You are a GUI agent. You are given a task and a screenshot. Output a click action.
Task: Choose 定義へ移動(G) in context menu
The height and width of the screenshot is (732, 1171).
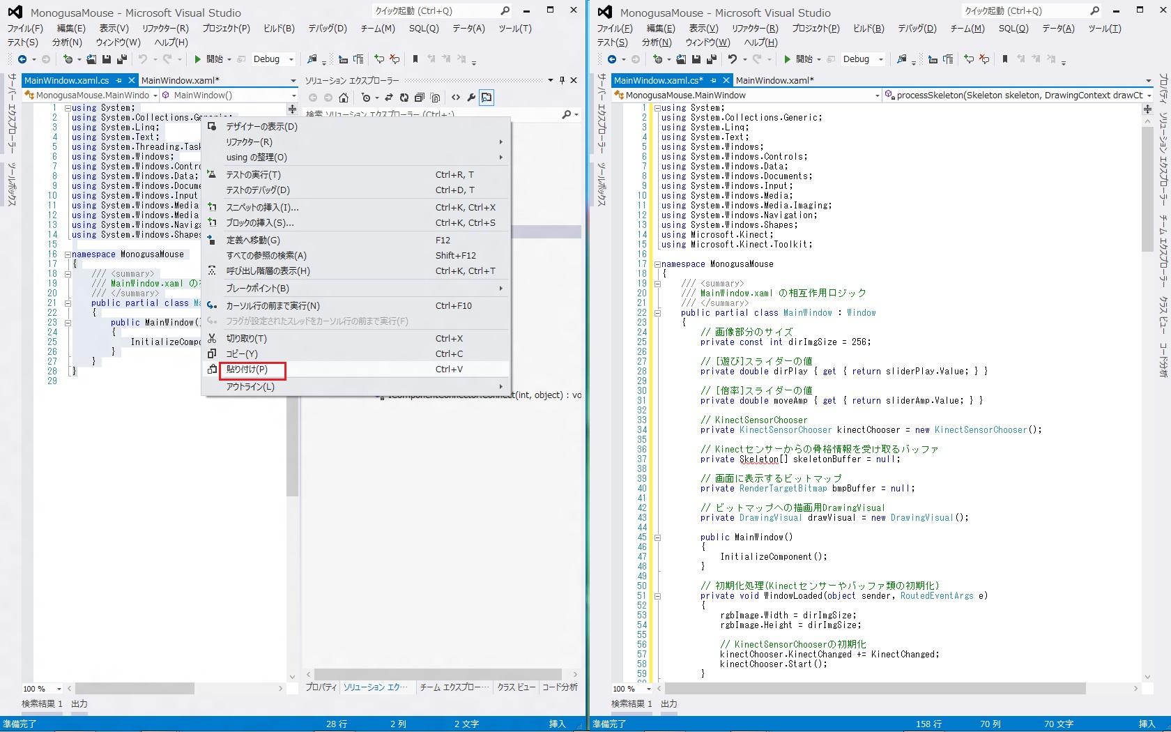(x=253, y=240)
